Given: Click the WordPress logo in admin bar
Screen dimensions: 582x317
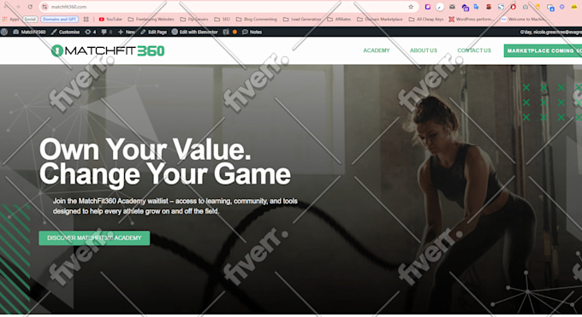Looking at the screenshot, I should point(4,32).
